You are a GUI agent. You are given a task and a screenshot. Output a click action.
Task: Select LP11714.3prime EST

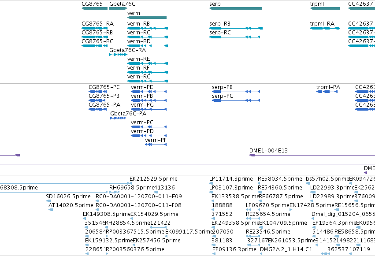click(x=211, y=183)
